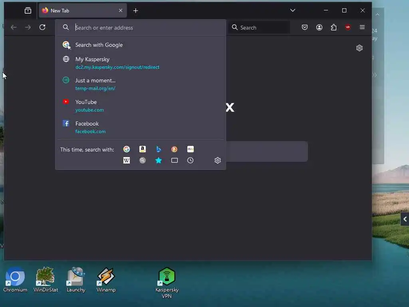Image resolution: width=409 pixels, height=307 pixels.
Task: Choose Search with Google suggestion
Action: click(x=141, y=45)
